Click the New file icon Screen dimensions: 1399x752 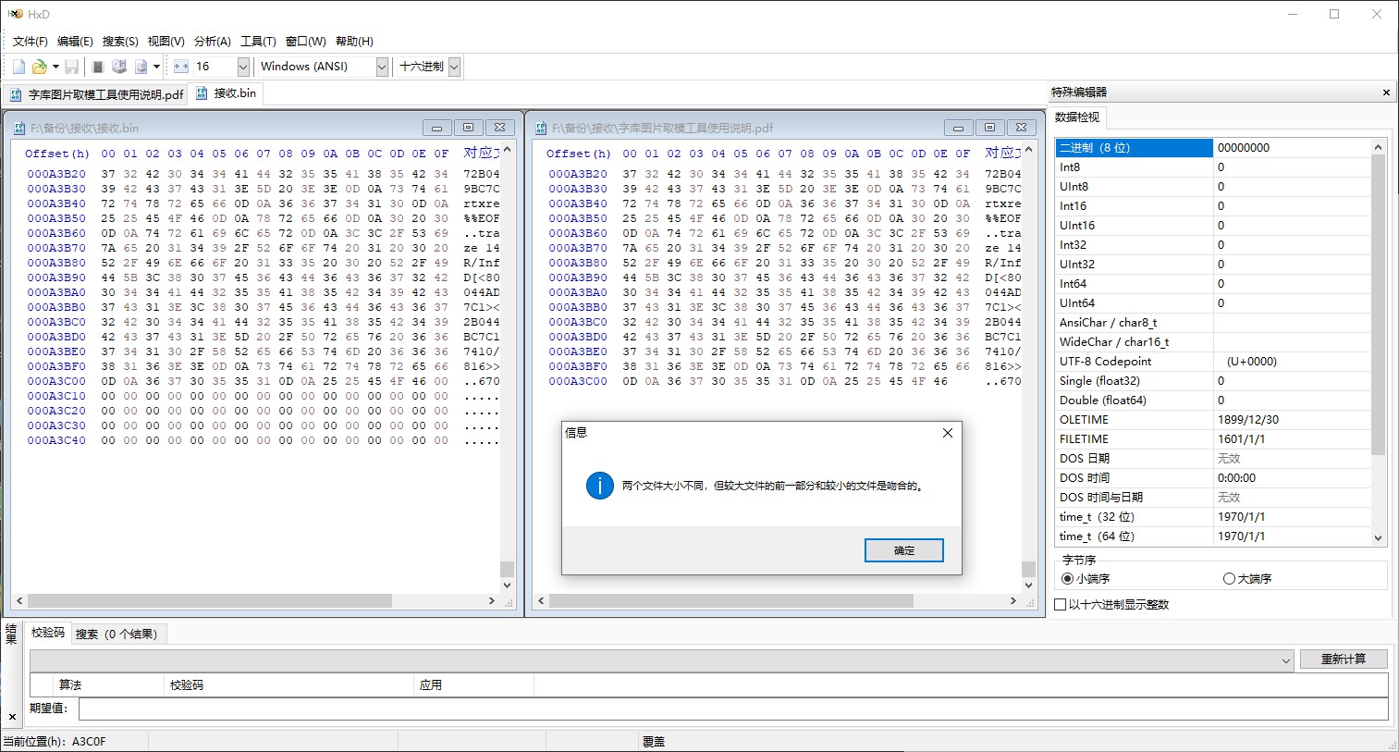pos(18,67)
